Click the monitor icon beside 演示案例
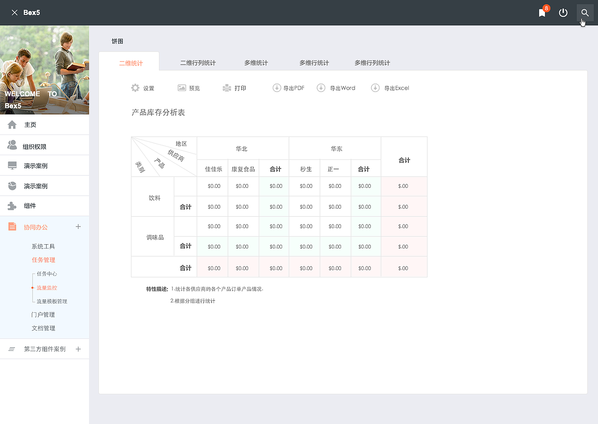 (x=12, y=166)
